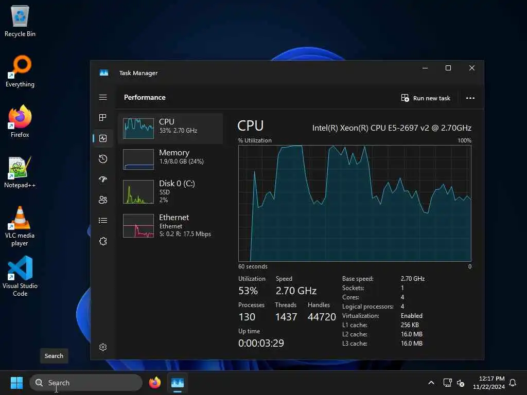Open the Details page list icon
This screenshot has width=527, height=395.
coord(103,221)
